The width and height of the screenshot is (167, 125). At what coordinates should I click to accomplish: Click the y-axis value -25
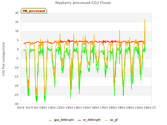[16, 95]
